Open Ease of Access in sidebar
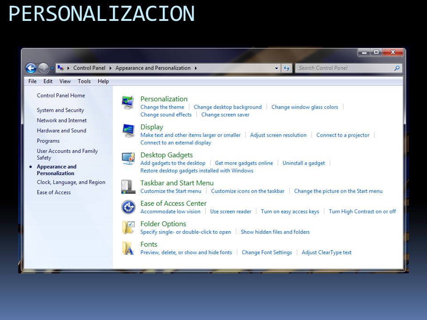 54,192
